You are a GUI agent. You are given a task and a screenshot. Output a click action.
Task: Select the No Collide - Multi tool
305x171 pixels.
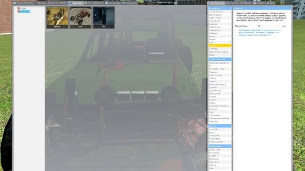point(220,69)
